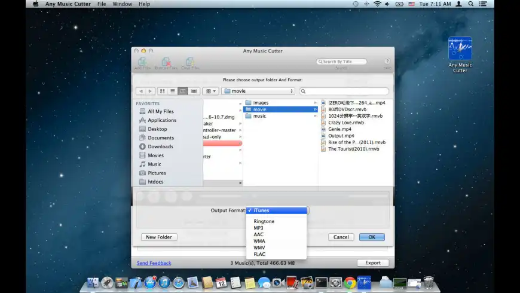Image resolution: width=520 pixels, height=293 pixels.
Task: Click the Search By Title field
Action: pyautogui.click(x=341, y=62)
